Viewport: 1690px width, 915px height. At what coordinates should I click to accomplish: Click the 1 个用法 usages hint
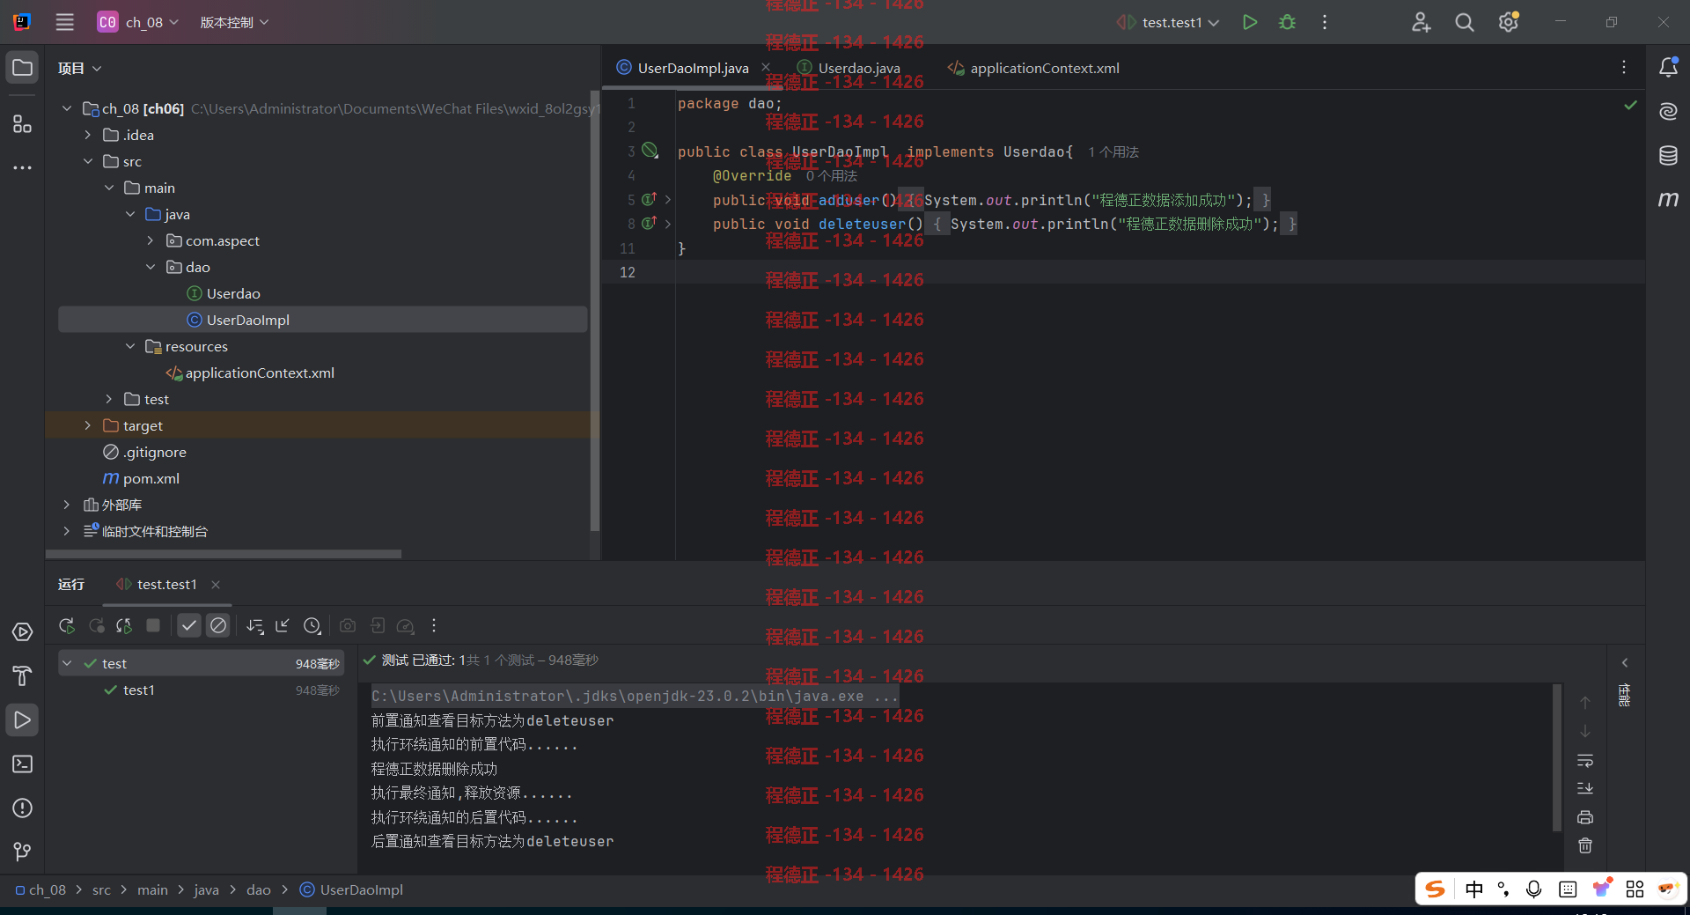[1113, 152]
